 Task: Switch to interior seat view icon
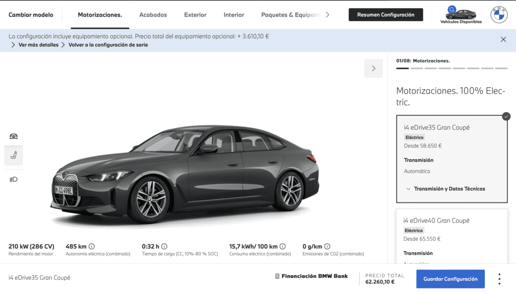[14, 155]
